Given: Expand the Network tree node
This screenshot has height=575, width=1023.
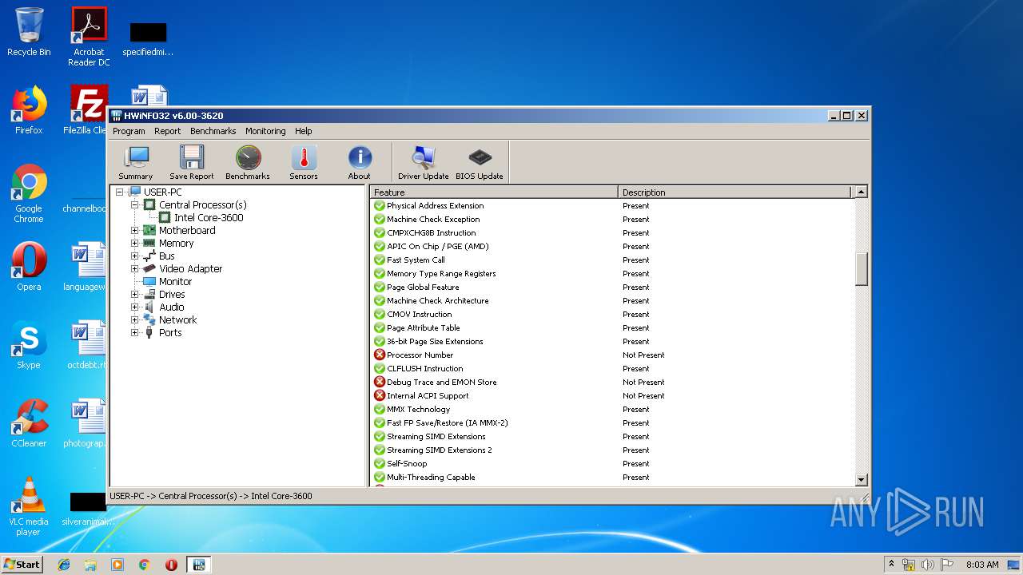Looking at the screenshot, I should [x=135, y=320].
